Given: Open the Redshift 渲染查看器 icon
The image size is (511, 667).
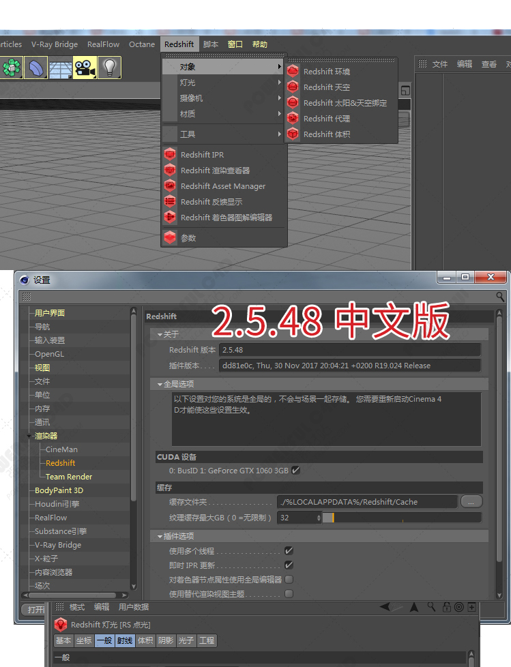Looking at the screenshot, I should click(170, 170).
